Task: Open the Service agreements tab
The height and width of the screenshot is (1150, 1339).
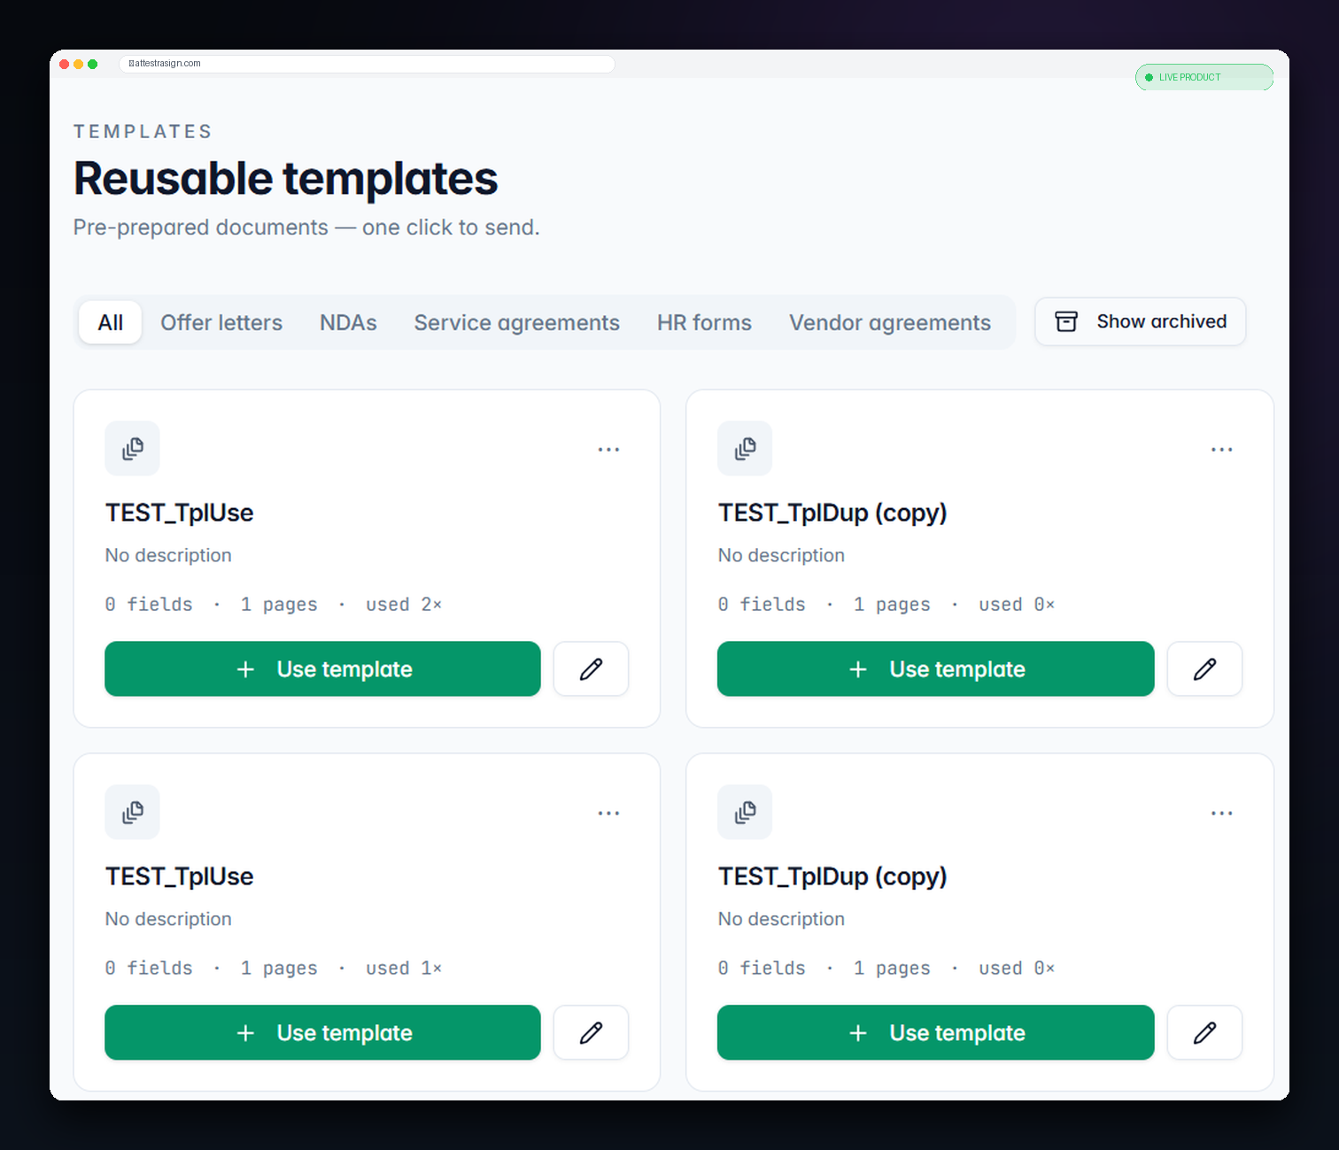Action: pyautogui.click(x=517, y=322)
